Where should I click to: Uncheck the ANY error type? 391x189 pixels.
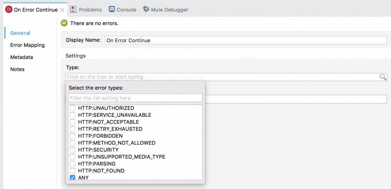point(72,177)
